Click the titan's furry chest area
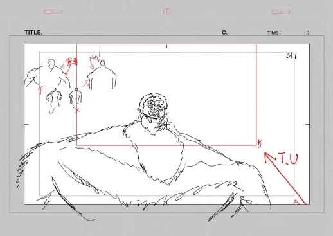333x236 pixels. point(159,156)
